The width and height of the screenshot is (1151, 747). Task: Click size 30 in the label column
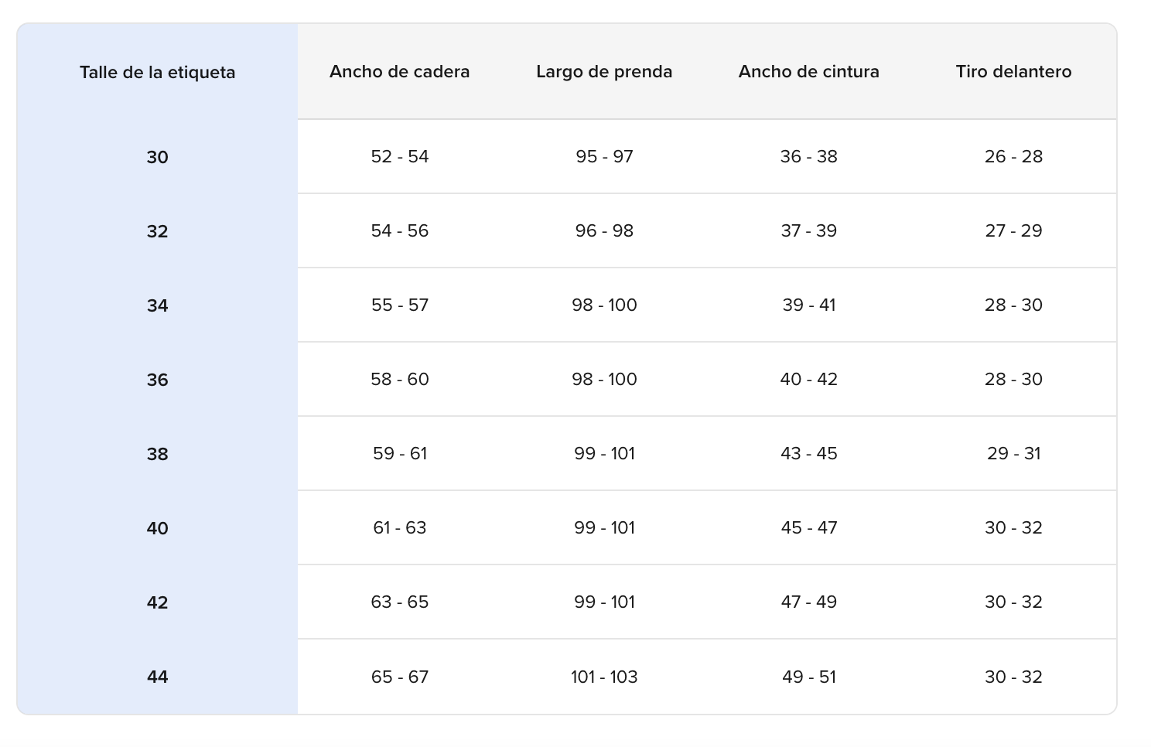[157, 157]
